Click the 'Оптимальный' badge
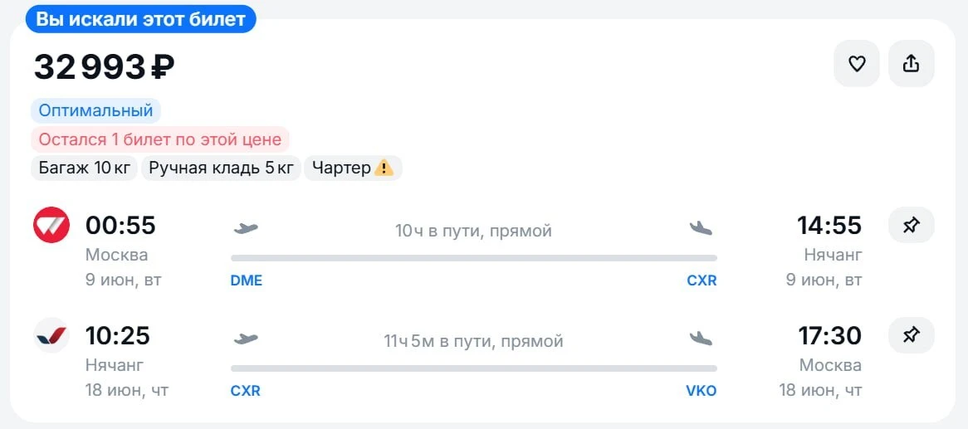 pyautogui.click(x=95, y=111)
